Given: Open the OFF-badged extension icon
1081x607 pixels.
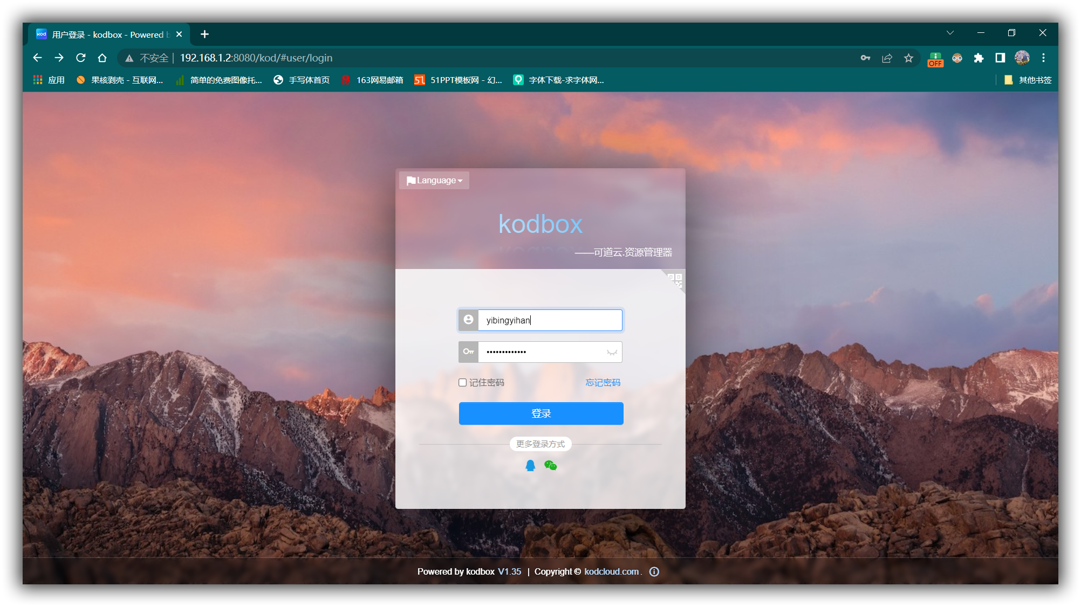Looking at the screenshot, I should click(x=935, y=59).
